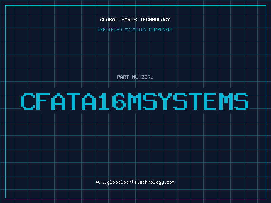Select the COMPONENT word in subtitle
The height and width of the screenshot is (203, 271).
161,30
